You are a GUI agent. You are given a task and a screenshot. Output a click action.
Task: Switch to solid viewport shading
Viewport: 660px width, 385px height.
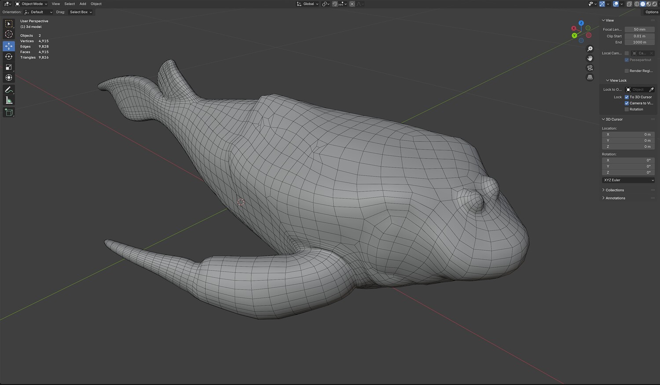pyautogui.click(x=642, y=4)
